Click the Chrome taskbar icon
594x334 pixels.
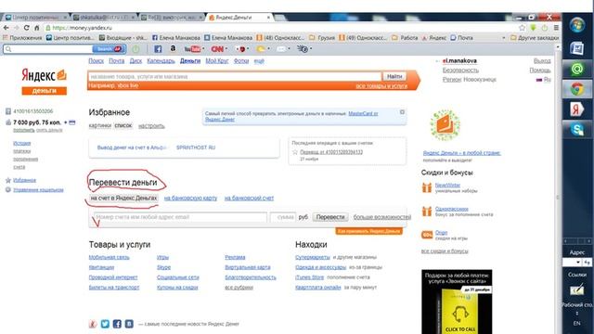pos(577,89)
